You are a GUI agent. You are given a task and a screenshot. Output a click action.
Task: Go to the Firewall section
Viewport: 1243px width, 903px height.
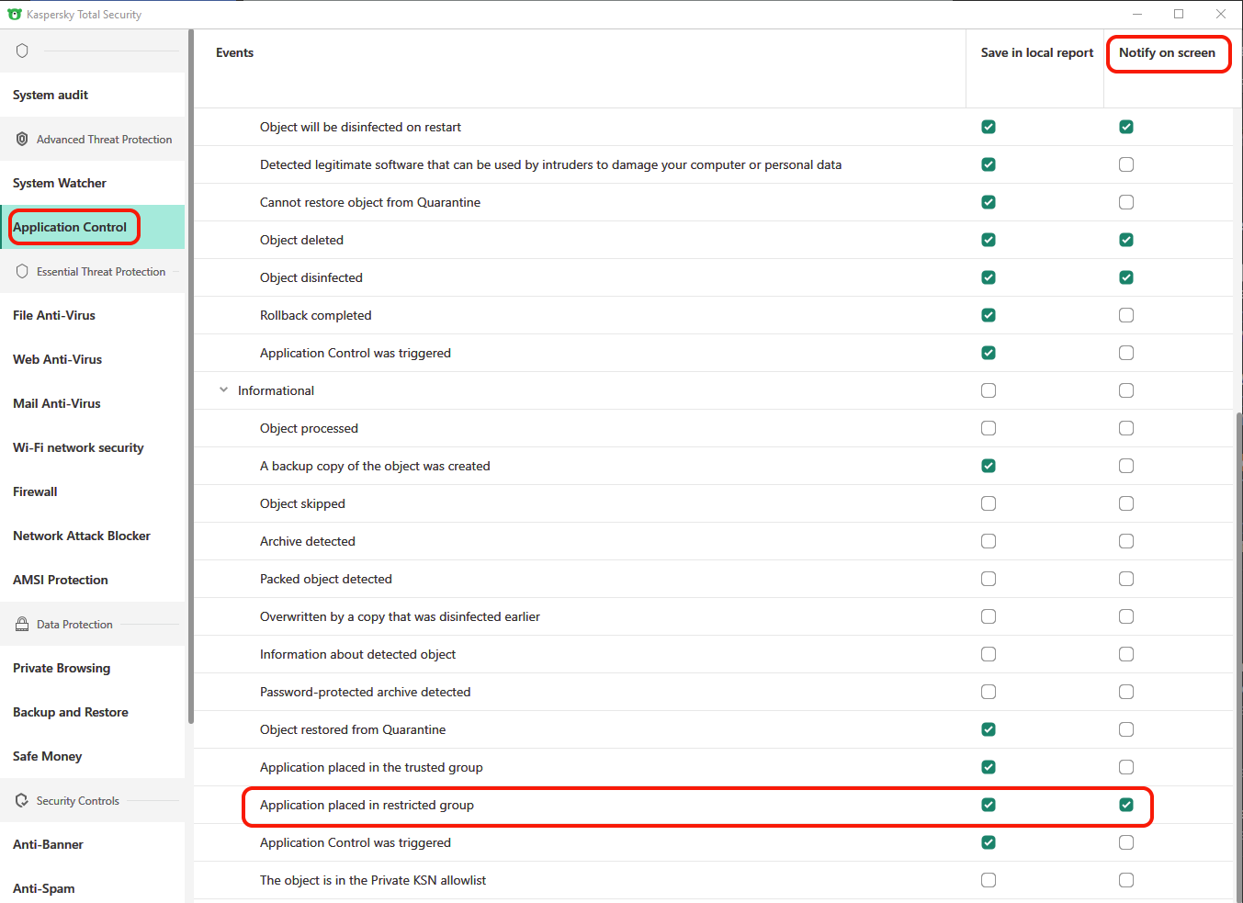[x=35, y=492]
